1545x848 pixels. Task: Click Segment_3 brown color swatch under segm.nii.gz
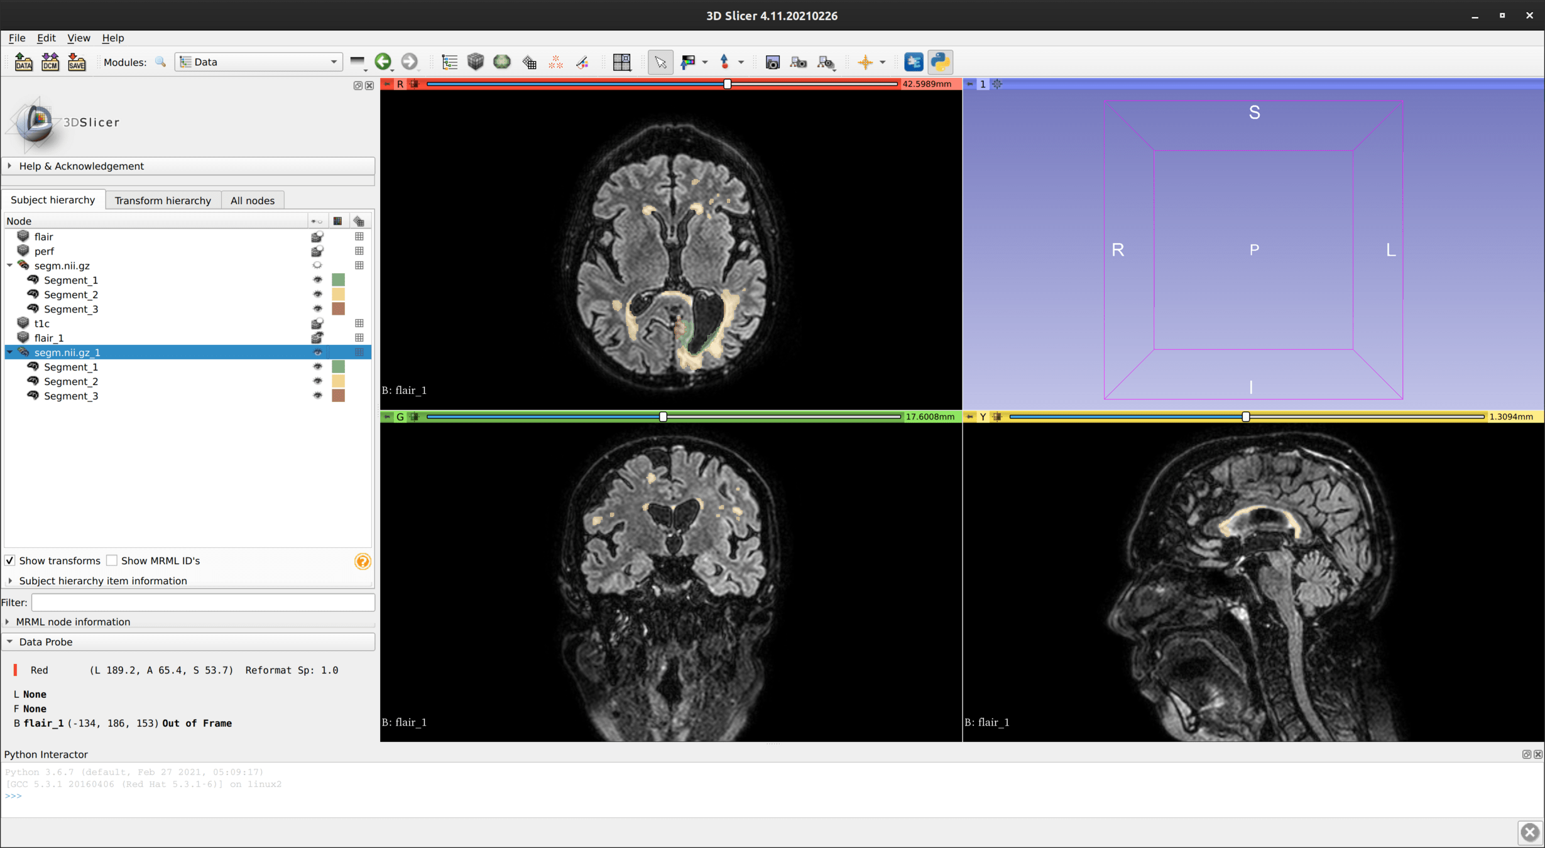338,309
